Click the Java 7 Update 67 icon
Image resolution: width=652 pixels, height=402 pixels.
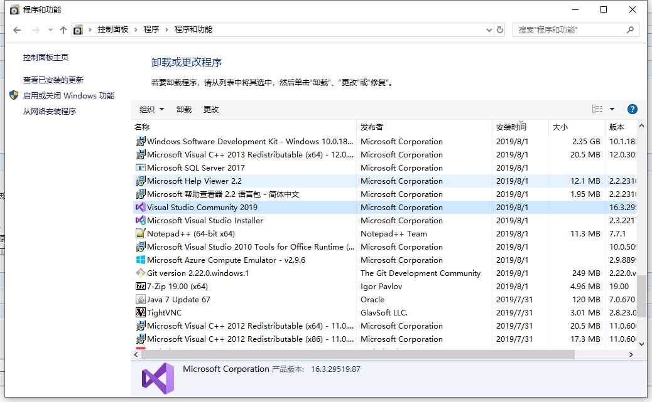pyautogui.click(x=141, y=299)
